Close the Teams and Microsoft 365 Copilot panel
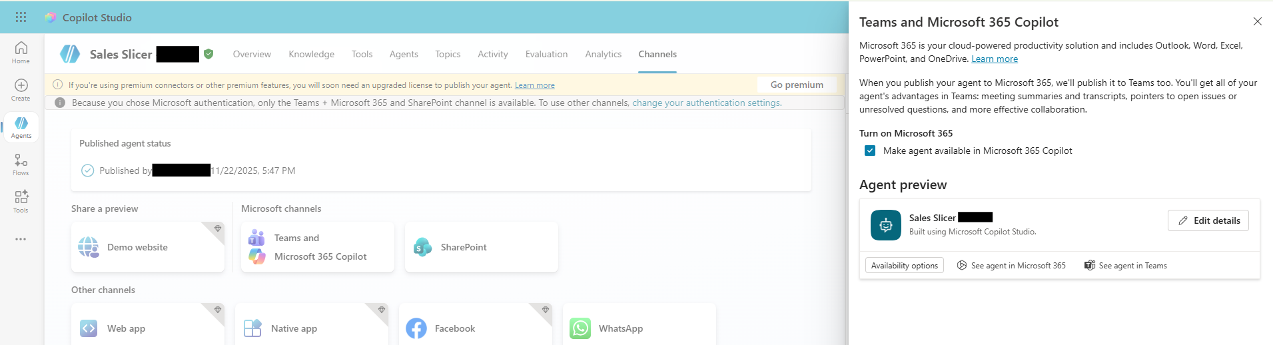Viewport: 1273px width, 345px height. pos(1257,21)
